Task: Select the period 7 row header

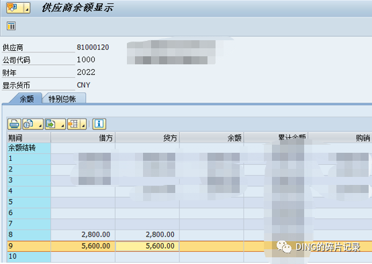Action: tap(29, 224)
